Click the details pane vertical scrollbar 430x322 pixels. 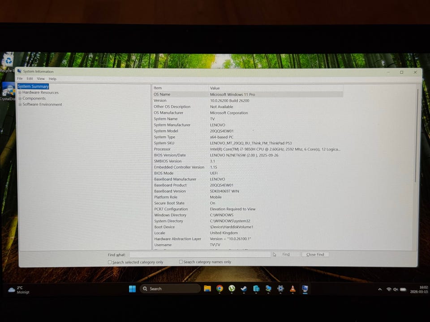point(417,136)
